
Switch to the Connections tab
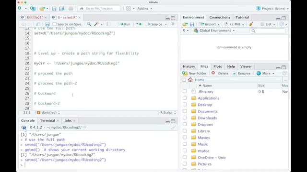pos(220,17)
